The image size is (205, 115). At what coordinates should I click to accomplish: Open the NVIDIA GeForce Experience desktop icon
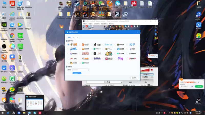(x=4, y=27)
